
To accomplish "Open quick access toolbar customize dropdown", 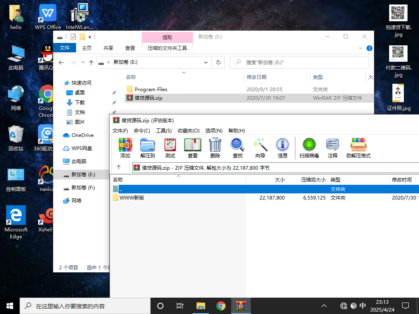I will [x=90, y=37].
